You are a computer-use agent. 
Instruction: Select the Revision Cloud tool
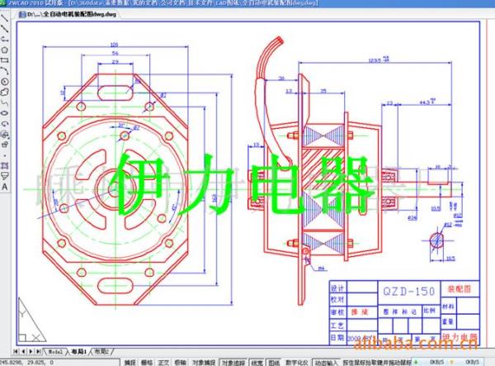pos(4,92)
